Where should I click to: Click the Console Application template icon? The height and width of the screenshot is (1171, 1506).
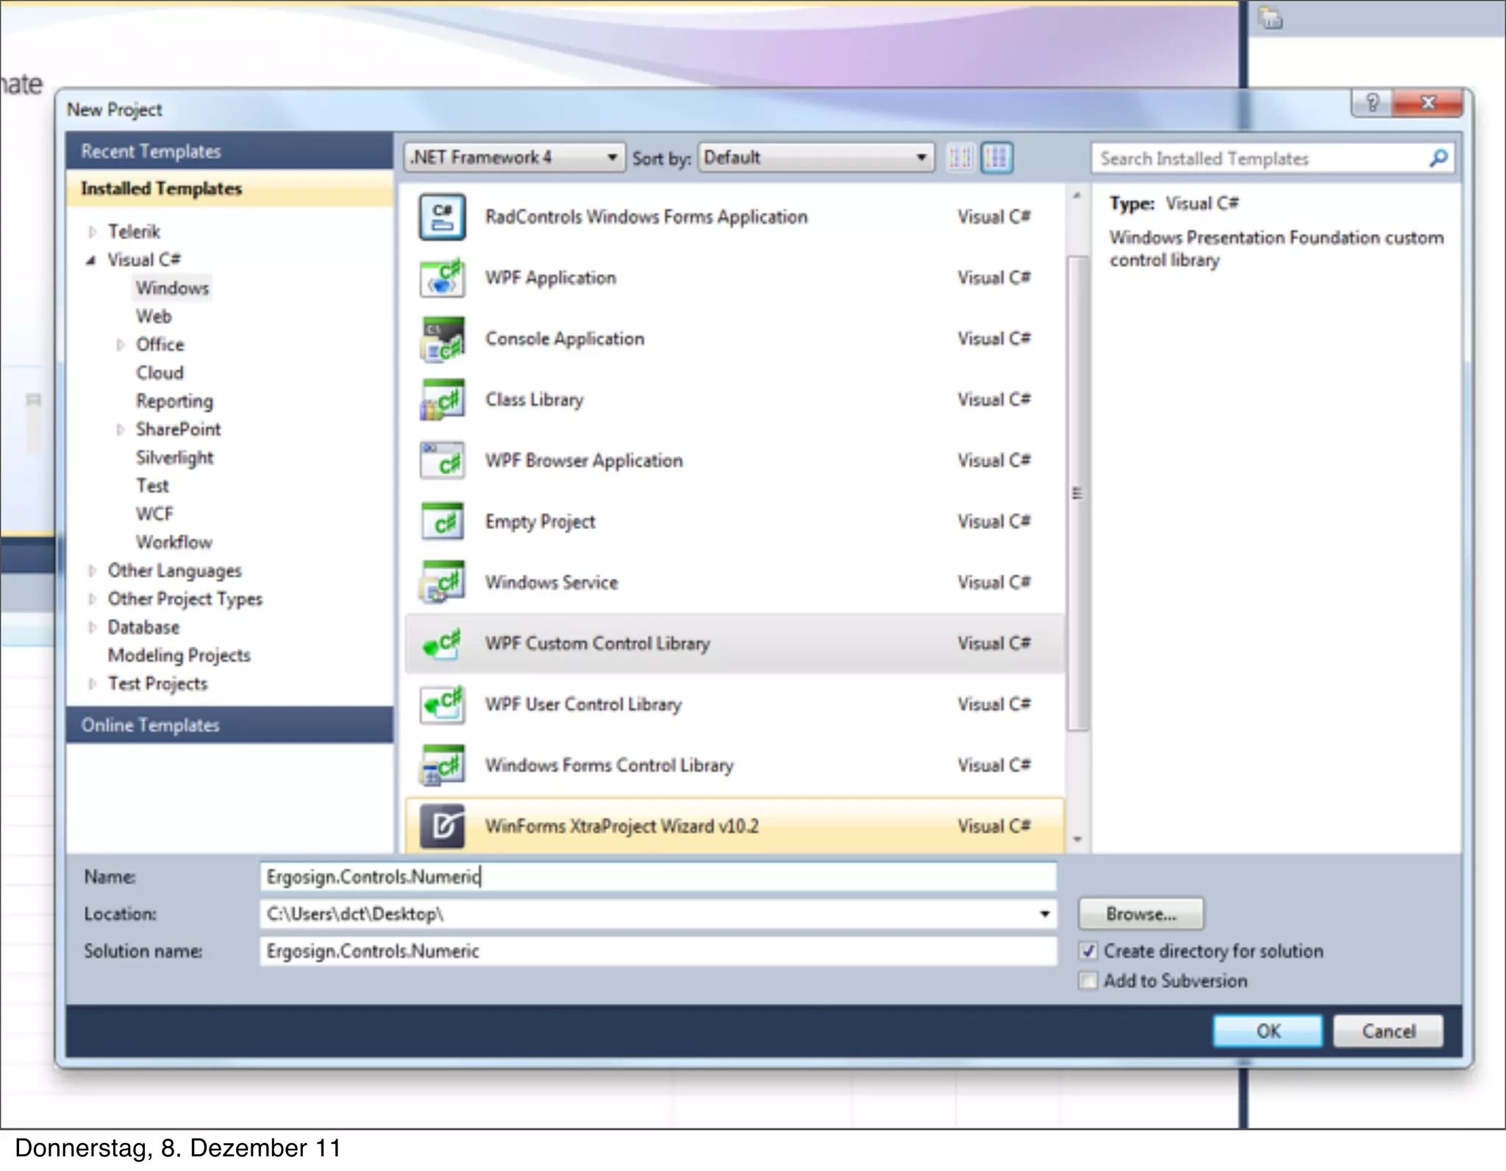(x=442, y=340)
